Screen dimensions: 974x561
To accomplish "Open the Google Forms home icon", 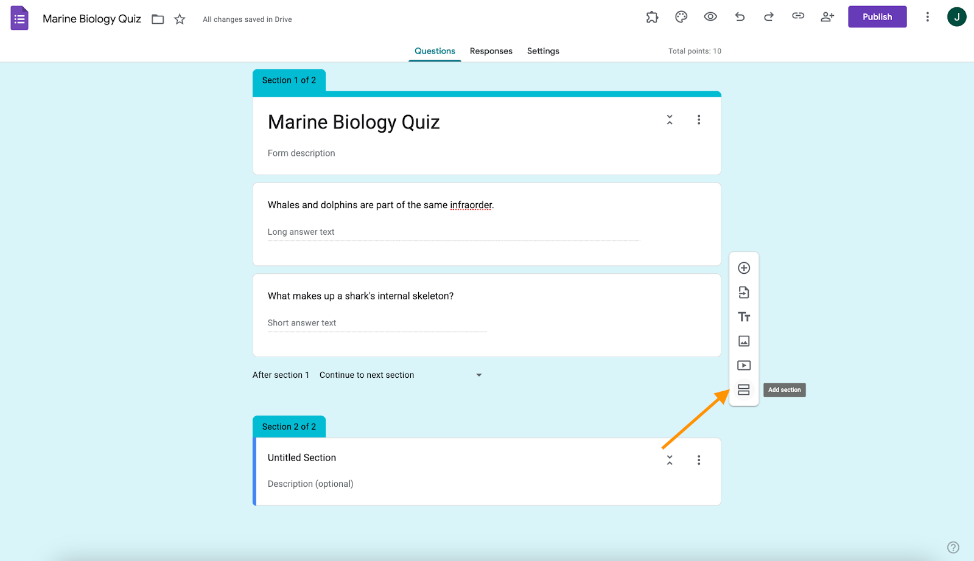I will (19, 18).
